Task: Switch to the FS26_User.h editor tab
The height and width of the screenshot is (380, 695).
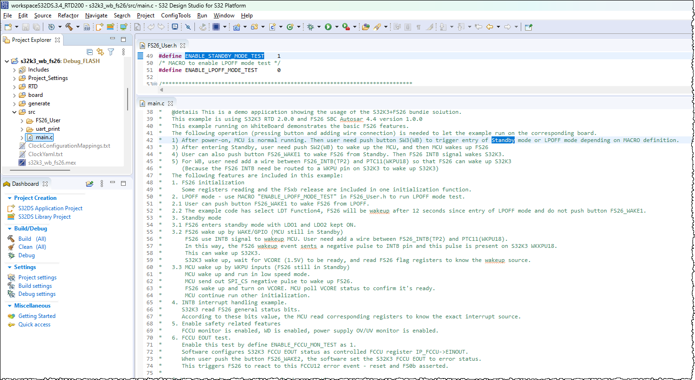Action: [x=162, y=46]
